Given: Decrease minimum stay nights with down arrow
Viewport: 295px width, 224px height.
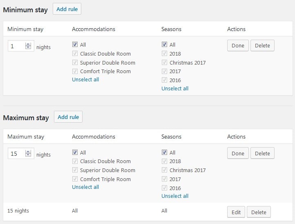Looking at the screenshot, I should (28, 48).
